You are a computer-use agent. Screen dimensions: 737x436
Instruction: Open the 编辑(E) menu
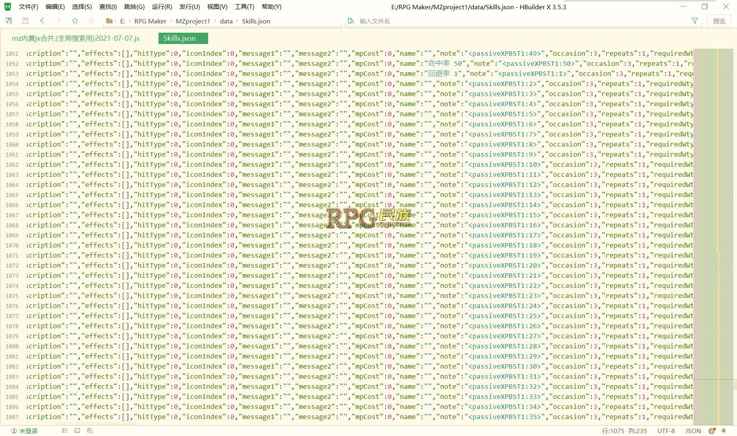click(x=55, y=7)
